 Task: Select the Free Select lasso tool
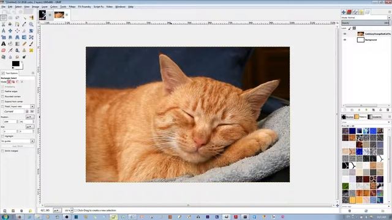pos(17,18)
